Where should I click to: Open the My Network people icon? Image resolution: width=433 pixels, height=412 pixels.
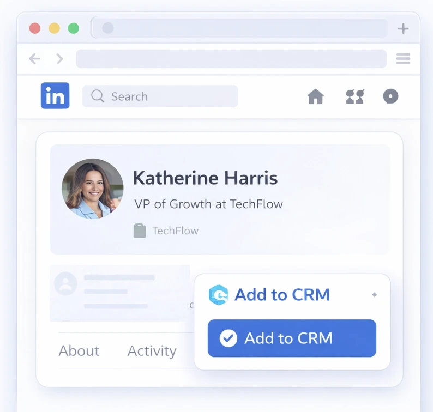(355, 96)
